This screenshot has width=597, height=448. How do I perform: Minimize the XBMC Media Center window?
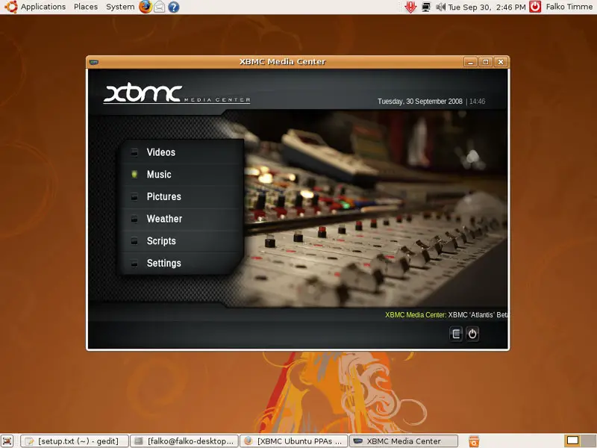[470, 62]
